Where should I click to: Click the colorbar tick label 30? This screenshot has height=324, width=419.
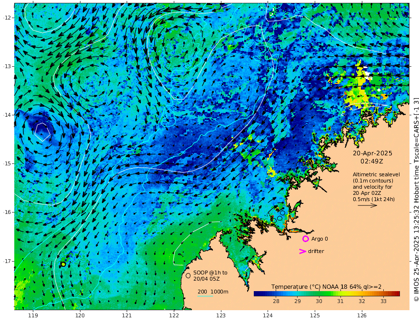click(319, 301)
